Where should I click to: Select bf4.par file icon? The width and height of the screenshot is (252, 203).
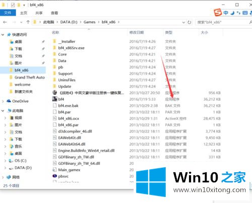54,112
